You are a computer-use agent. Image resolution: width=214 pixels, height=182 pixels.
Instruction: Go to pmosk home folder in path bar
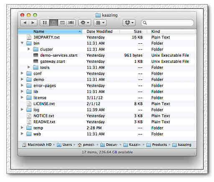(x=86, y=145)
